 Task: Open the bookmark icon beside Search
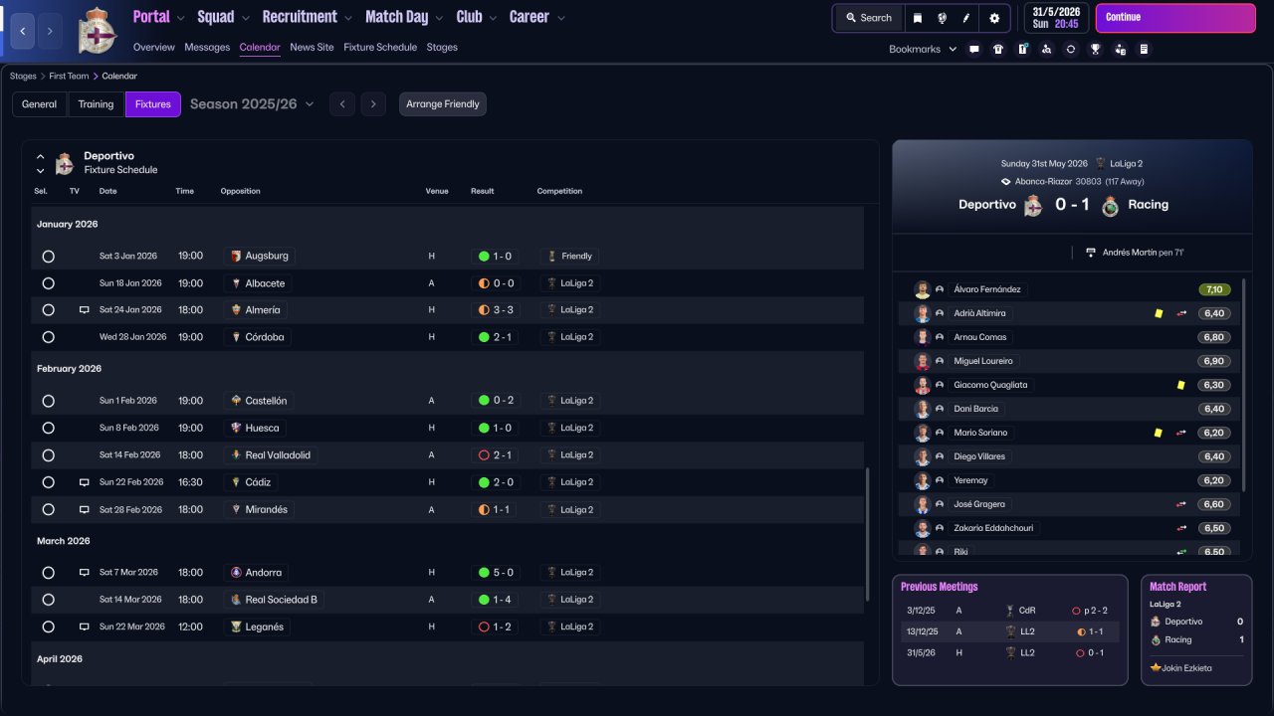pyautogui.click(x=918, y=18)
